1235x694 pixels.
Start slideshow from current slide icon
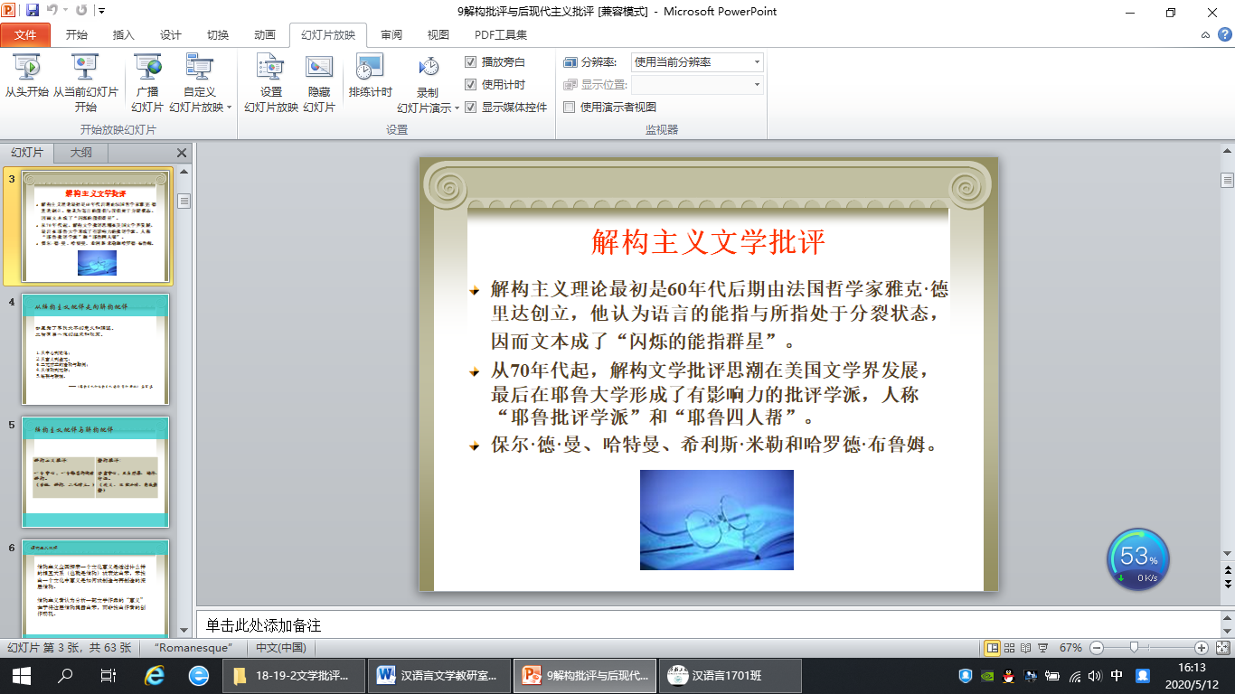[85, 69]
